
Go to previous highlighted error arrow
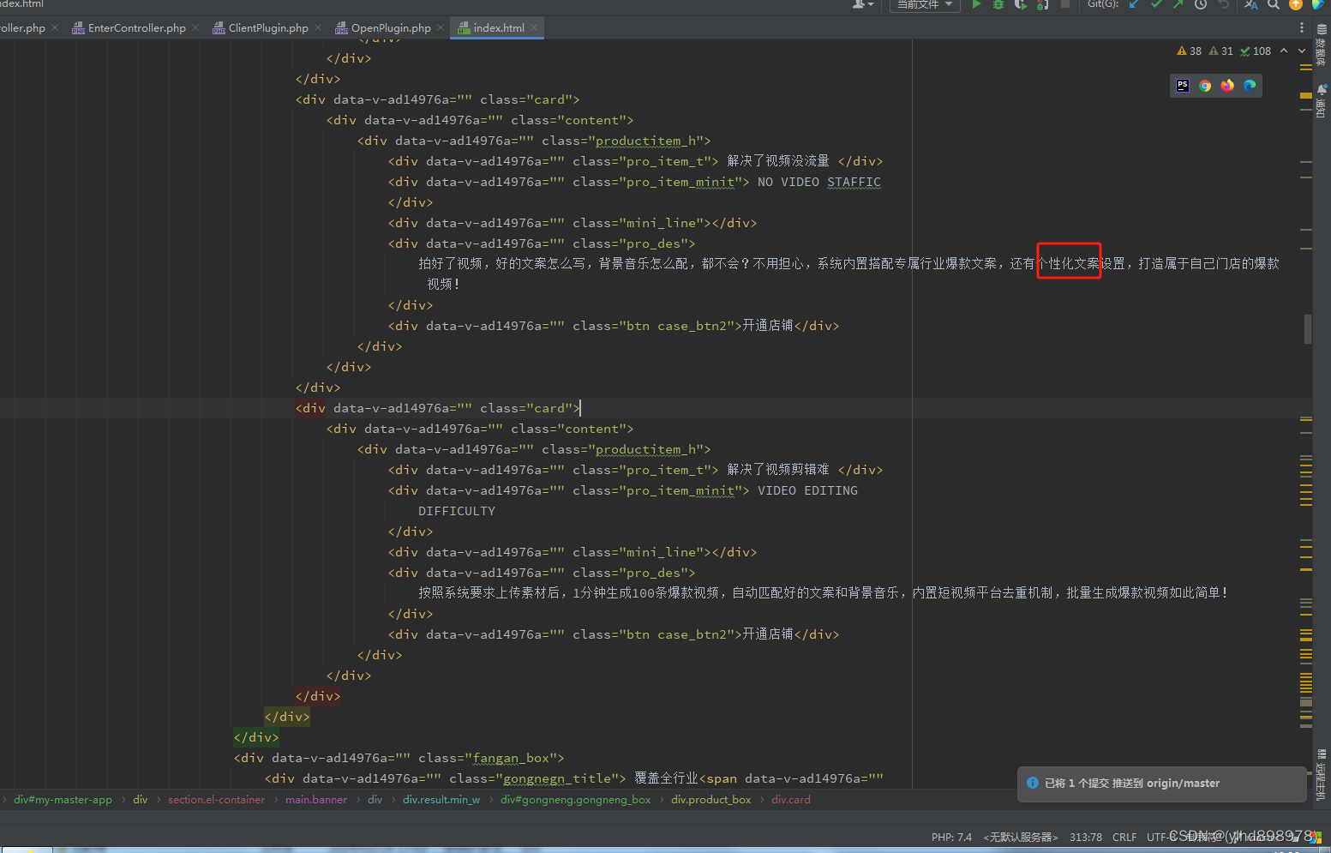pos(1284,51)
